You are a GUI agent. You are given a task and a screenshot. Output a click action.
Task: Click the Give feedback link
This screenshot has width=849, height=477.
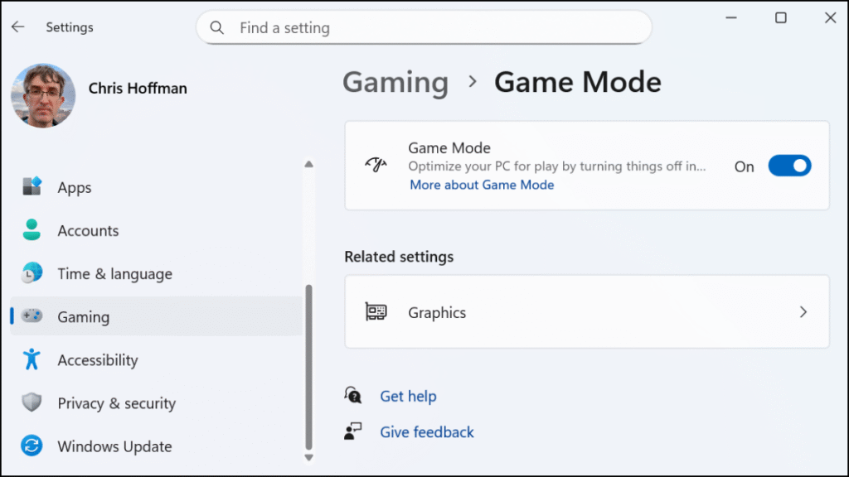pyautogui.click(x=426, y=431)
